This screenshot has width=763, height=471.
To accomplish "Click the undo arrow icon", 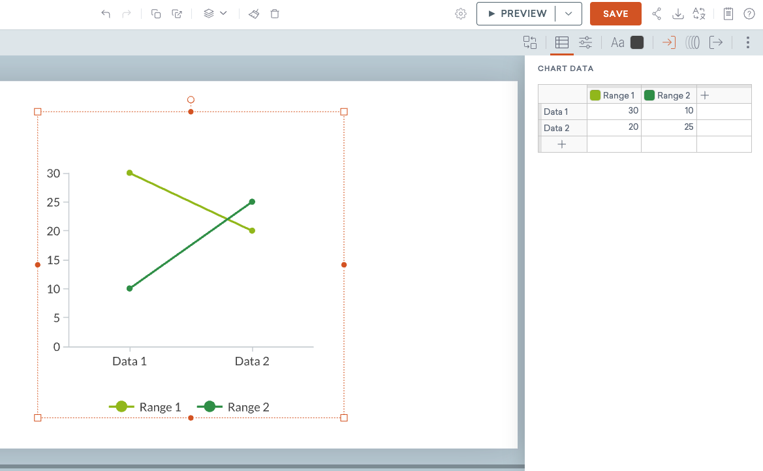I will 106,14.
